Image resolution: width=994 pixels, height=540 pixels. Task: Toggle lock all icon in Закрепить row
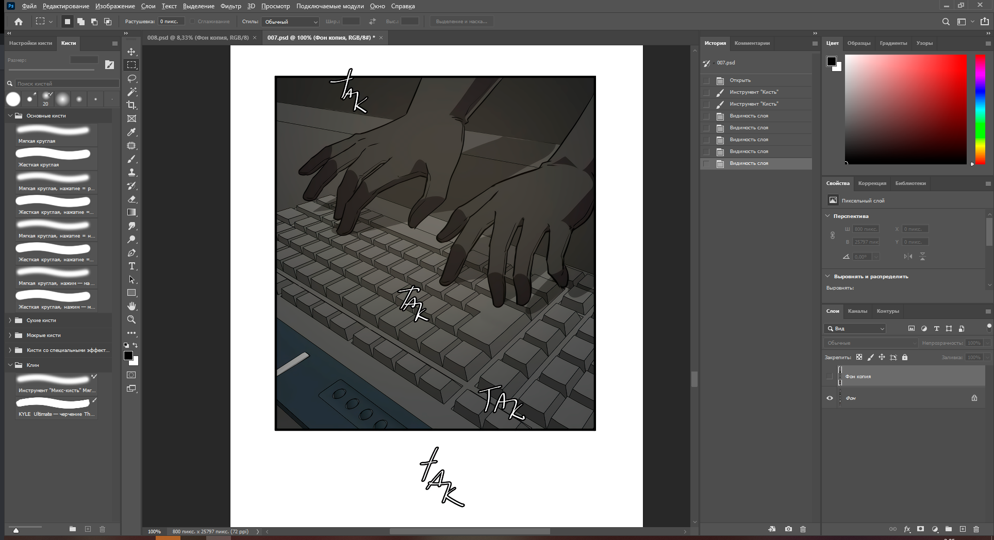(x=905, y=357)
